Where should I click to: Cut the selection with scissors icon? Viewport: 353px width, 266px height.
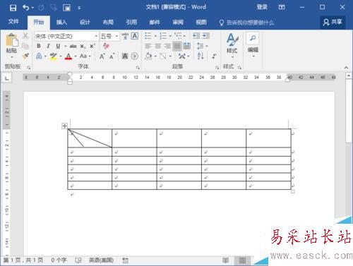click(25, 36)
